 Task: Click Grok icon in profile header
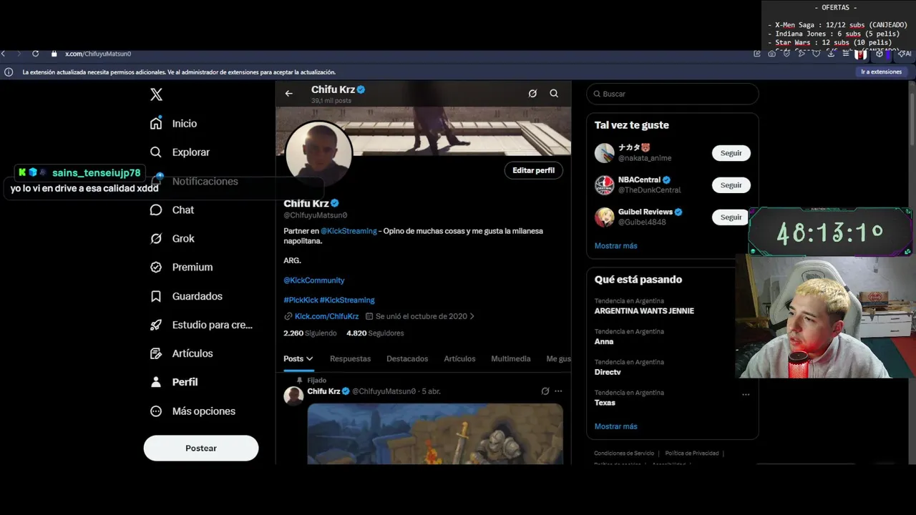pyautogui.click(x=532, y=94)
